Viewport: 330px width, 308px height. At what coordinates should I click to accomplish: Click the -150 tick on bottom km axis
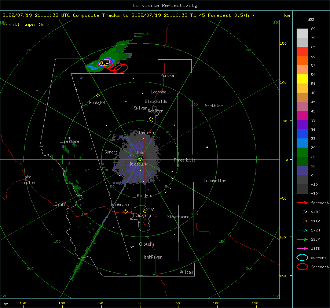pyautogui.click(x=22, y=303)
